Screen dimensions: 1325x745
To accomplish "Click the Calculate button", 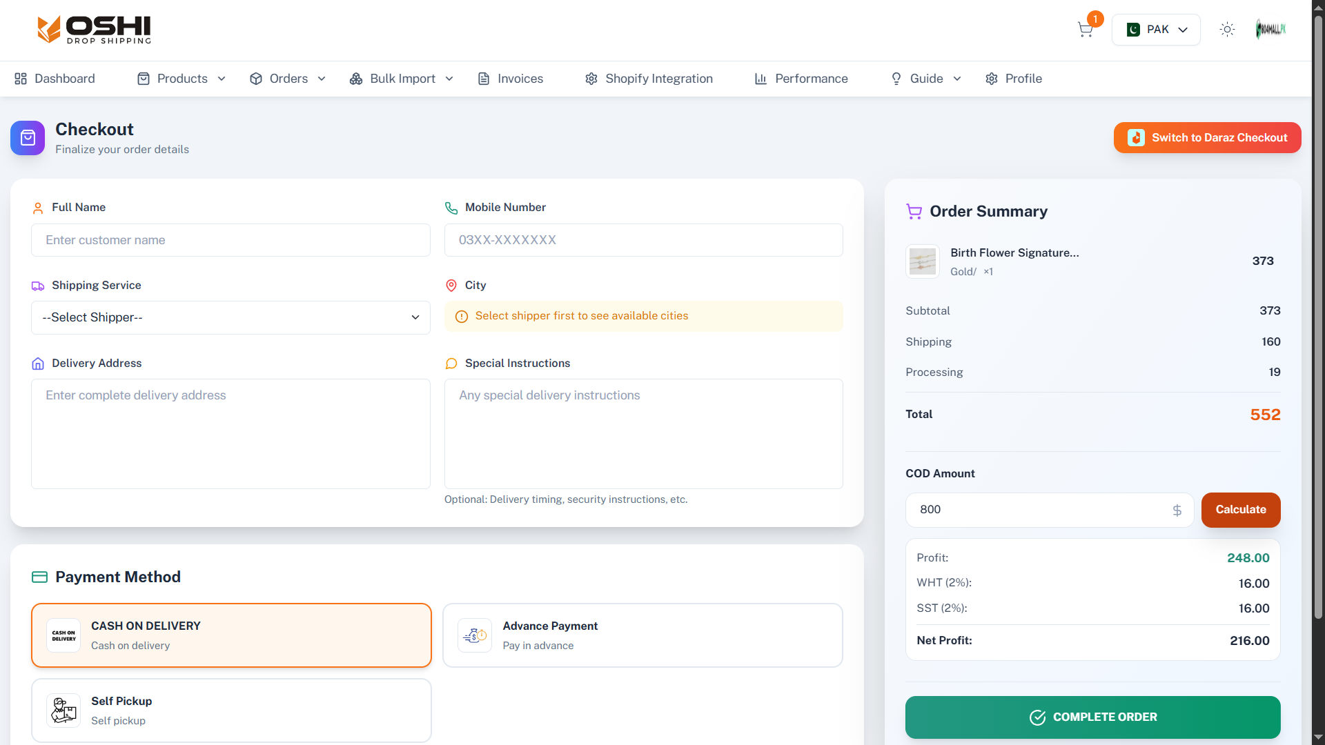I will pyautogui.click(x=1240, y=510).
